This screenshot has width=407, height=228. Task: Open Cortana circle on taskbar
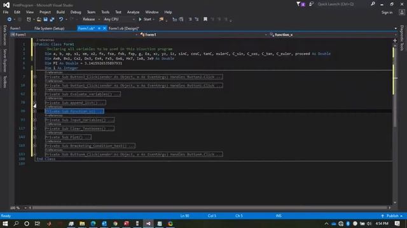(27, 224)
